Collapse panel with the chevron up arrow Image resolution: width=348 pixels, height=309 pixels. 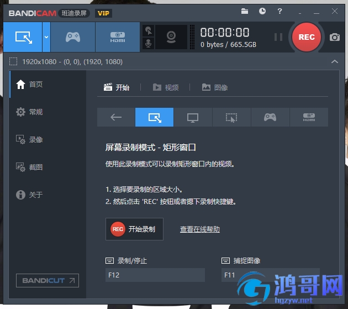pyautogui.click(x=334, y=61)
